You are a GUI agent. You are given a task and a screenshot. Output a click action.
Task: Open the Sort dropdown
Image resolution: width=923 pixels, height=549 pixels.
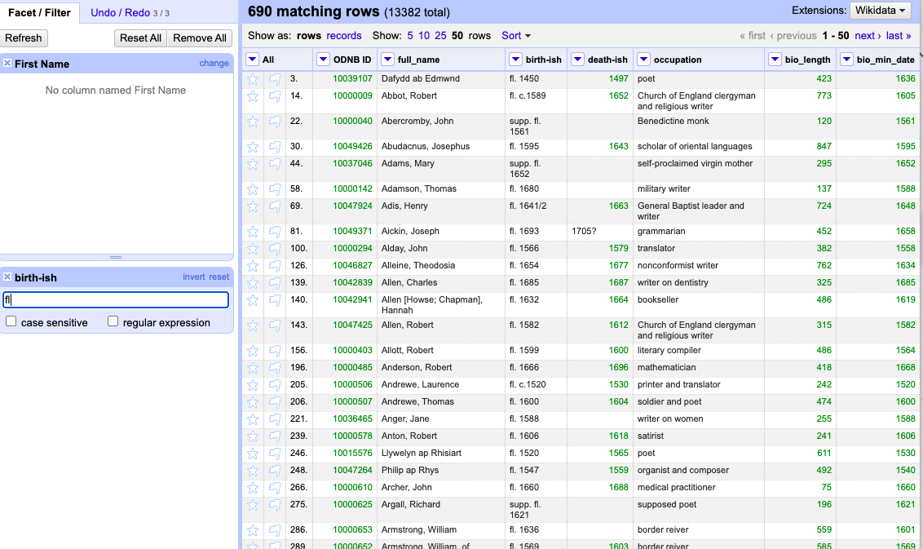[x=516, y=36]
